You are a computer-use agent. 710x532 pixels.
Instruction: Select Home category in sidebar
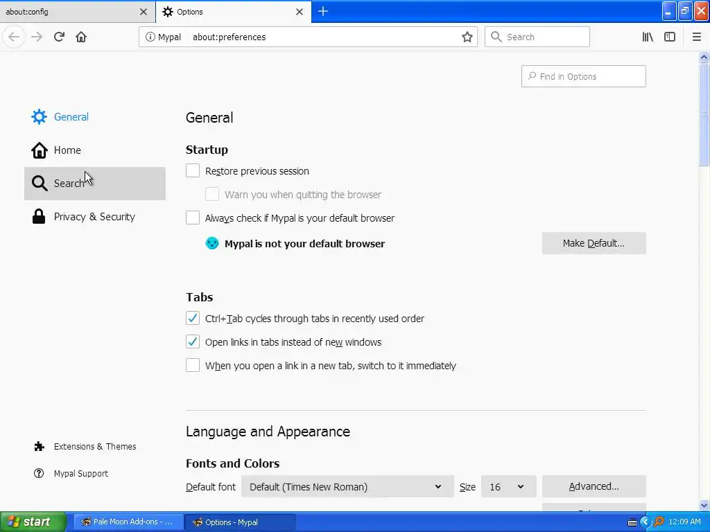click(x=94, y=150)
